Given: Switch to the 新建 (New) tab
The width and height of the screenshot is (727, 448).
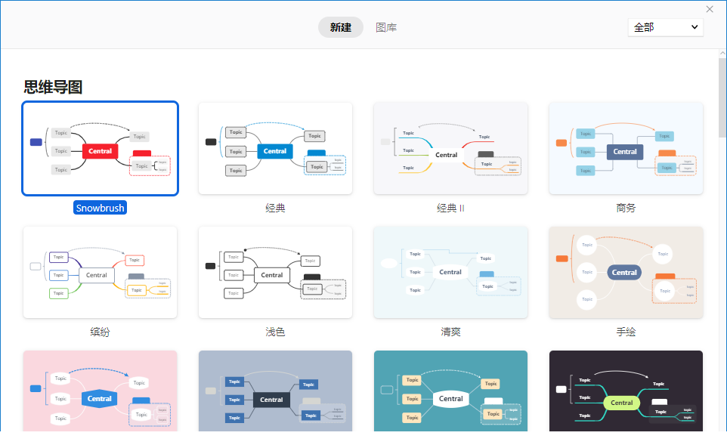Looking at the screenshot, I should (x=340, y=26).
